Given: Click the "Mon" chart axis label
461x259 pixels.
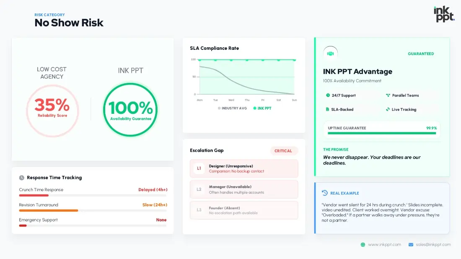Looking at the screenshot, I should pyautogui.click(x=199, y=100).
